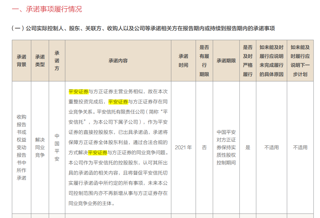
Task: Click the 是否有履行期限 column header
Action: [204, 61]
